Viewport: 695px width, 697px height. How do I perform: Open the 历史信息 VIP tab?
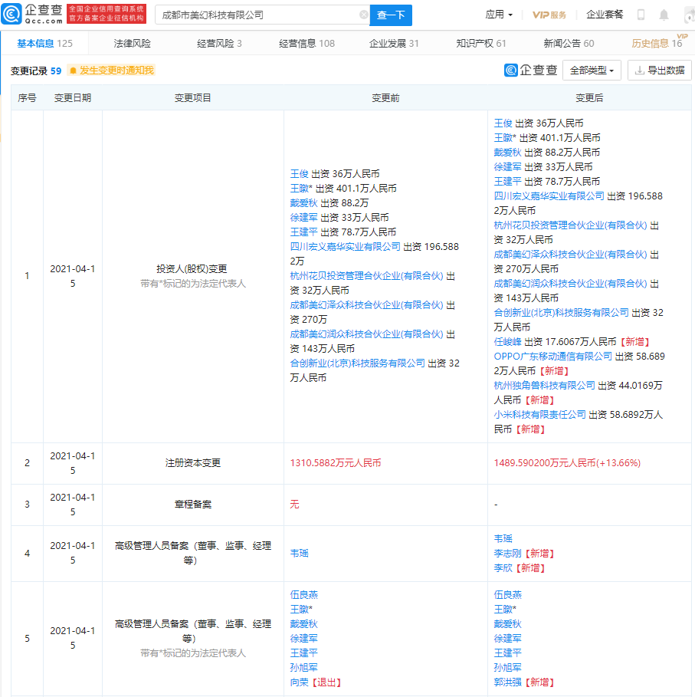[657, 43]
